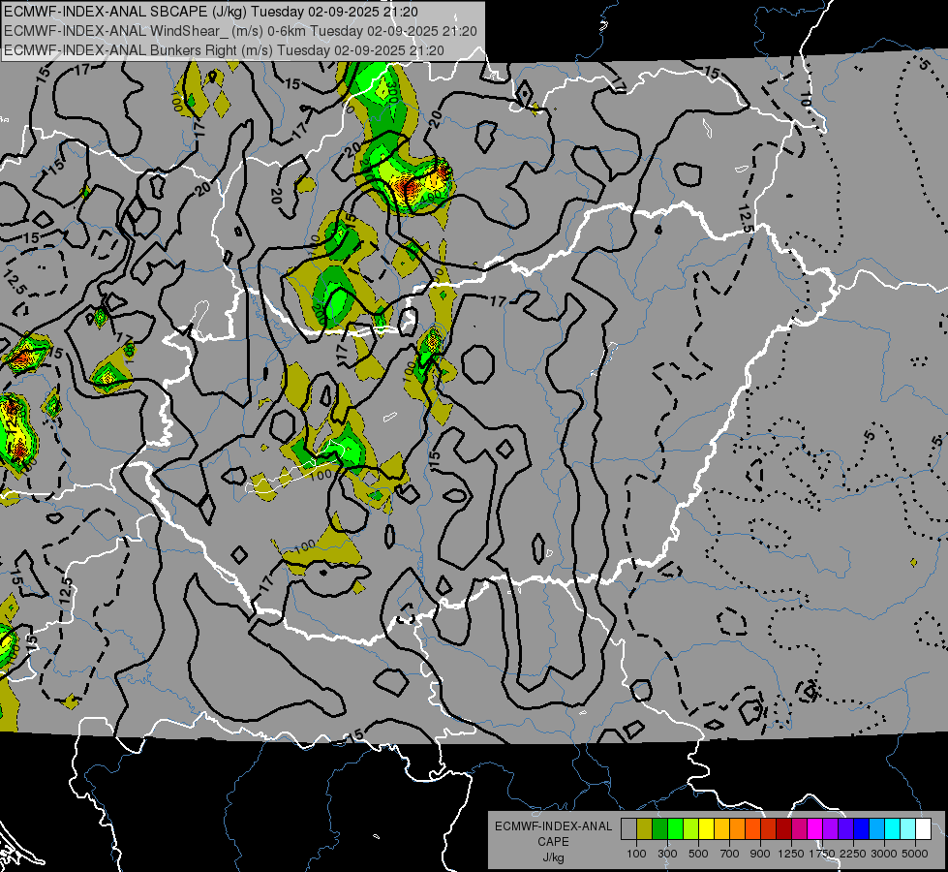The height and width of the screenshot is (872, 948).
Task: Click the ECMWF-INDEX-ANAL legend title
Action: coord(554,826)
